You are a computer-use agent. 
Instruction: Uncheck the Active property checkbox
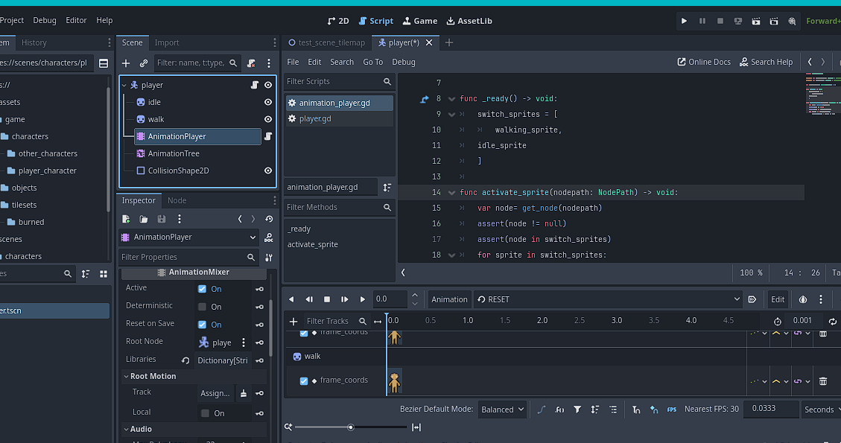click(x=202, y=289)
